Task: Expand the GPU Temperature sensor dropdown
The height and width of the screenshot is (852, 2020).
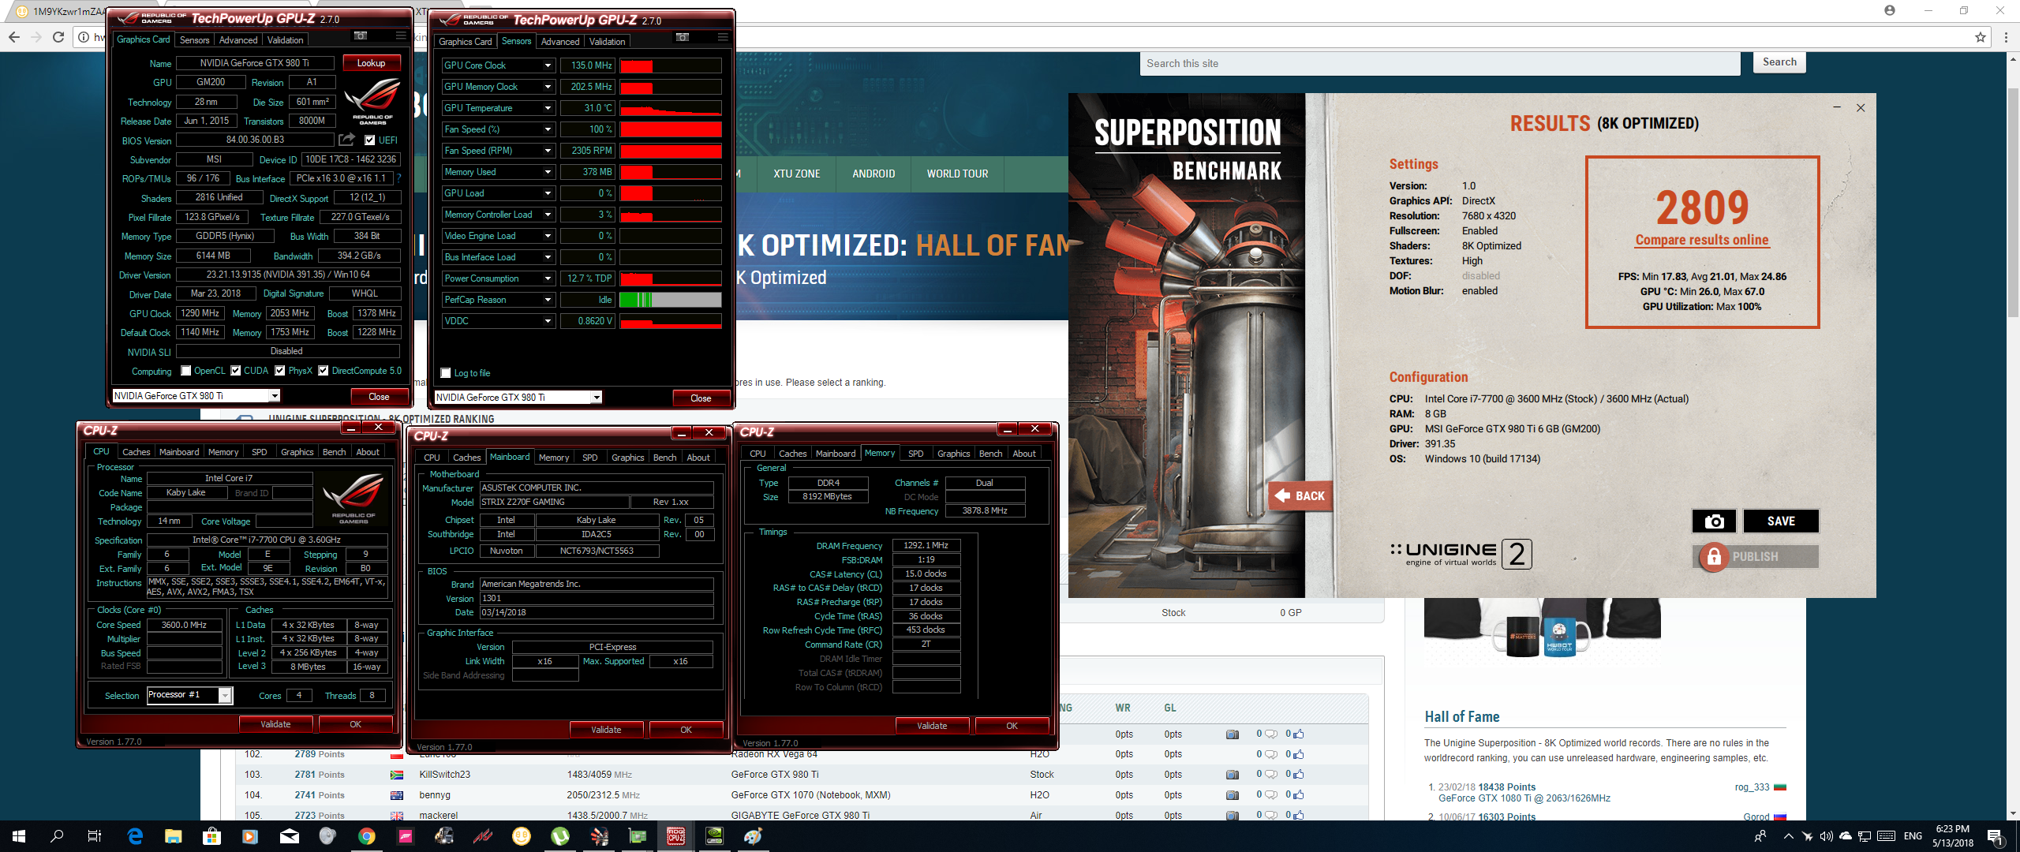Action: click(548, 108)
